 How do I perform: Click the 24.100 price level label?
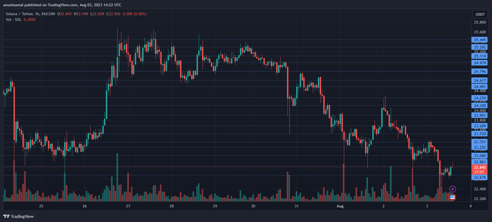[480, 106]
